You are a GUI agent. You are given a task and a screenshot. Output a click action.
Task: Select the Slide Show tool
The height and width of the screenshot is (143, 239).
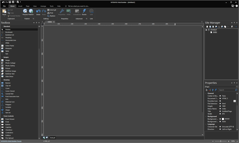click(19, 76)
